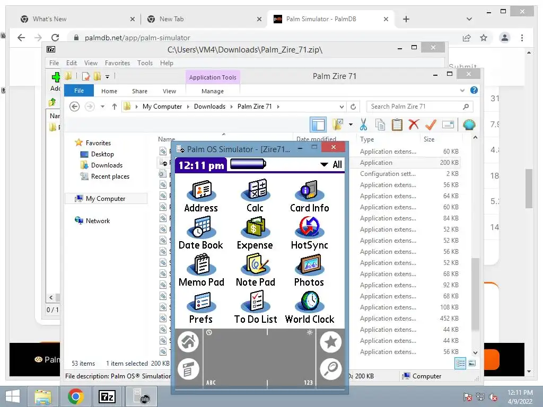
Task: Expand the My Computer breadcrumb arrow
Action: (188, 107)
